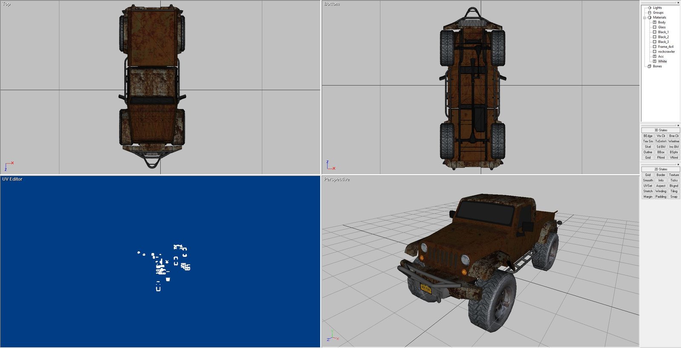Toggle the BBox display state
The width and height of the screenshot is (681, 348).
pyautogui.click(x=661, y=152)
